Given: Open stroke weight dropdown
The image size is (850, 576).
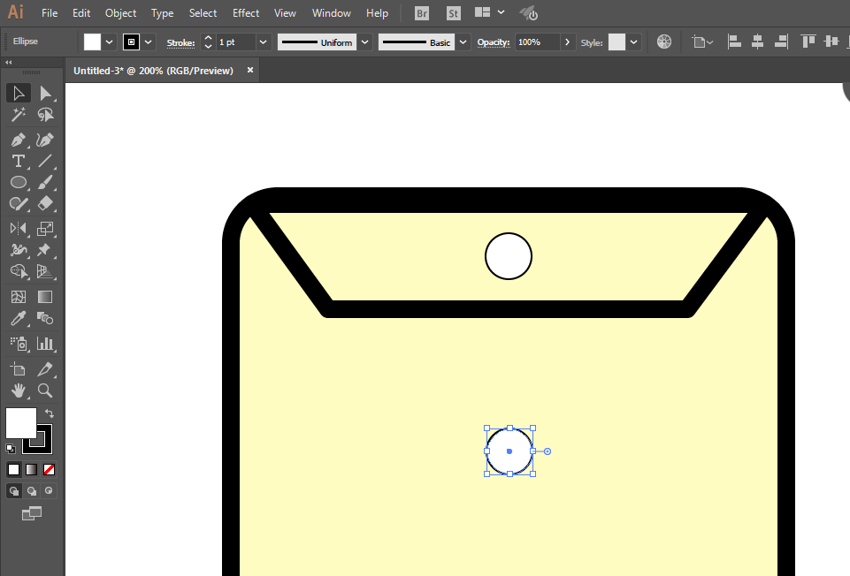Looking at the screenshot, I should [263, 42].
